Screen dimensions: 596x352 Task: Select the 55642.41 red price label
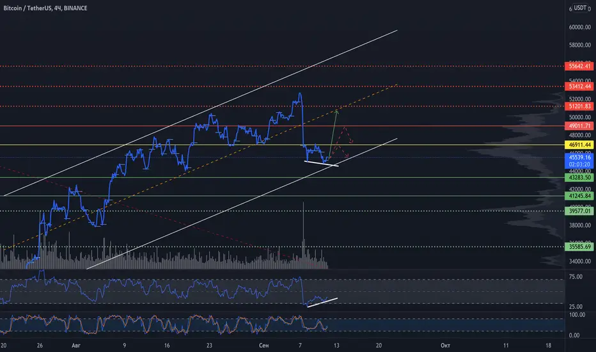click(579, 66)
